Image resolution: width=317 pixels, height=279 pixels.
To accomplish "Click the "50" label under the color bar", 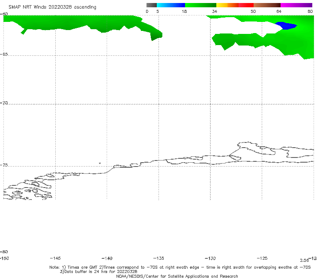I will [x=253, y=12].
